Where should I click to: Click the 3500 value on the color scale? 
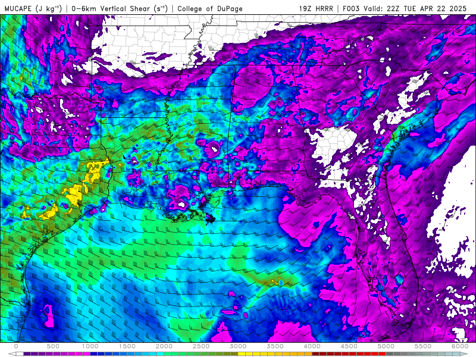point(275,346)
